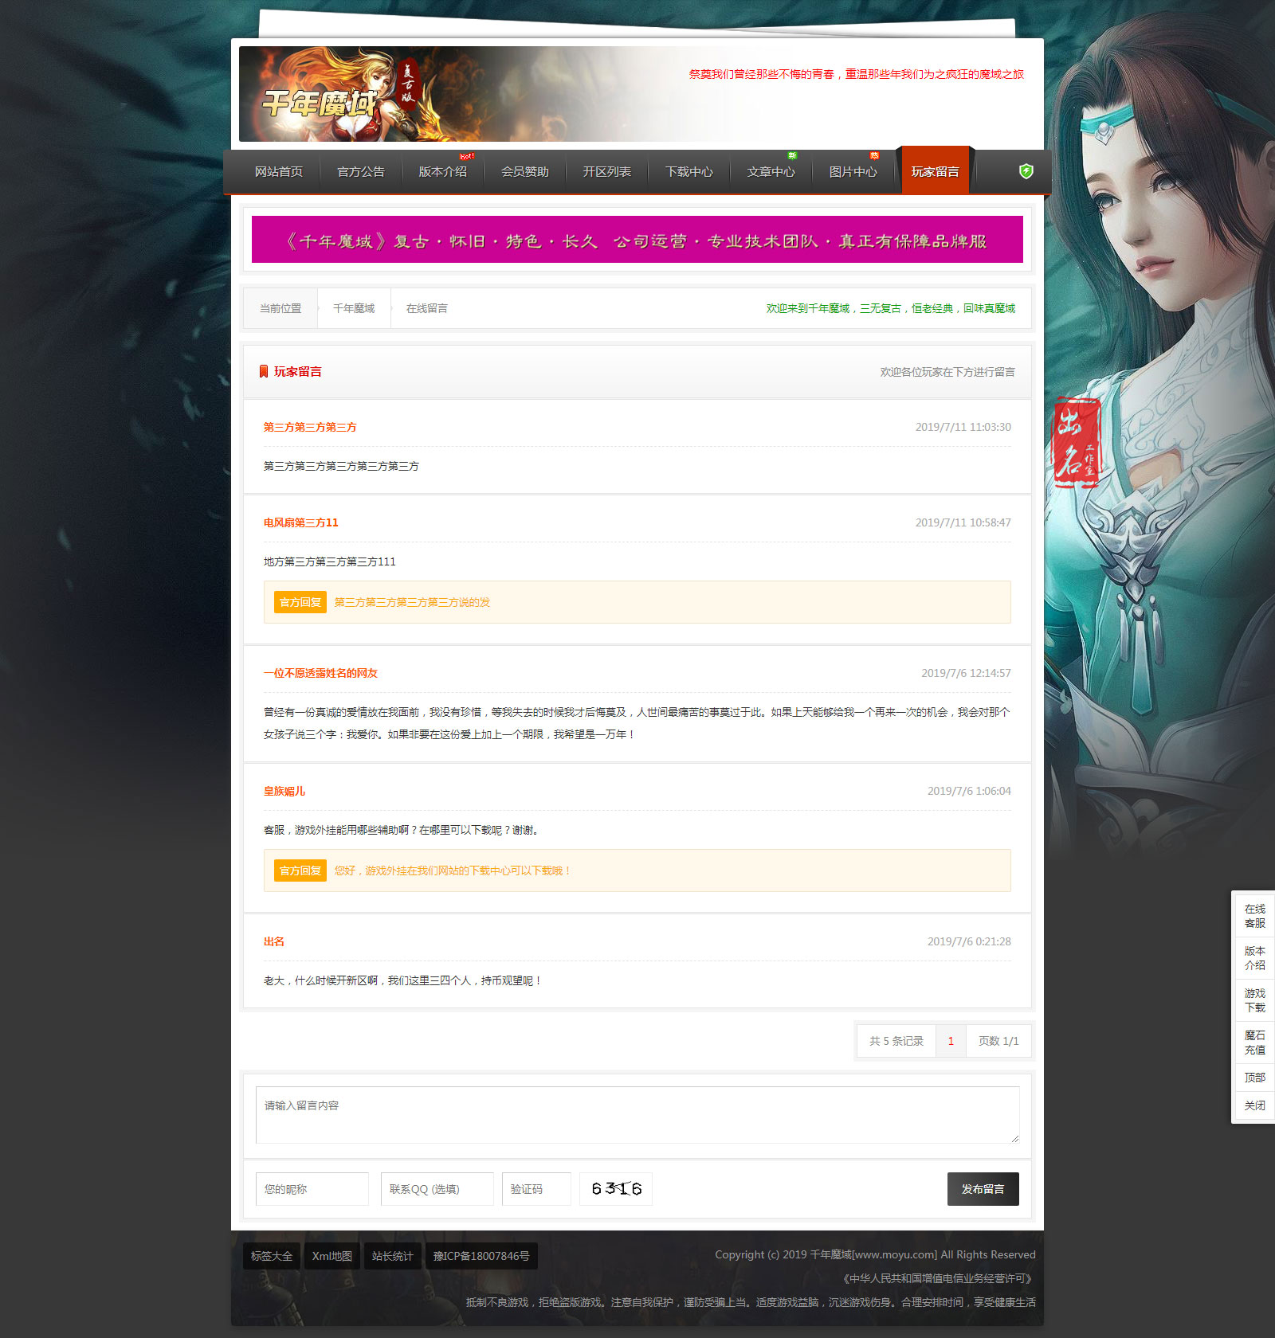1275x1338 pixels.
Task: Click the green shield icon in navbar
Action: click(1026, 171)
